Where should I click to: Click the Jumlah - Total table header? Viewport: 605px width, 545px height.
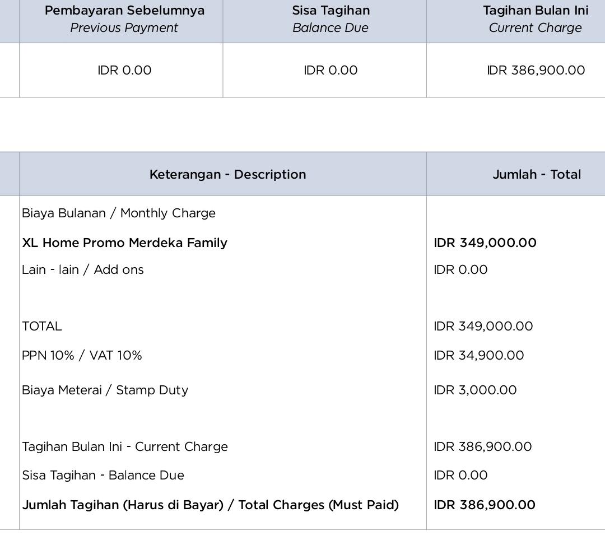click(536, 175)
